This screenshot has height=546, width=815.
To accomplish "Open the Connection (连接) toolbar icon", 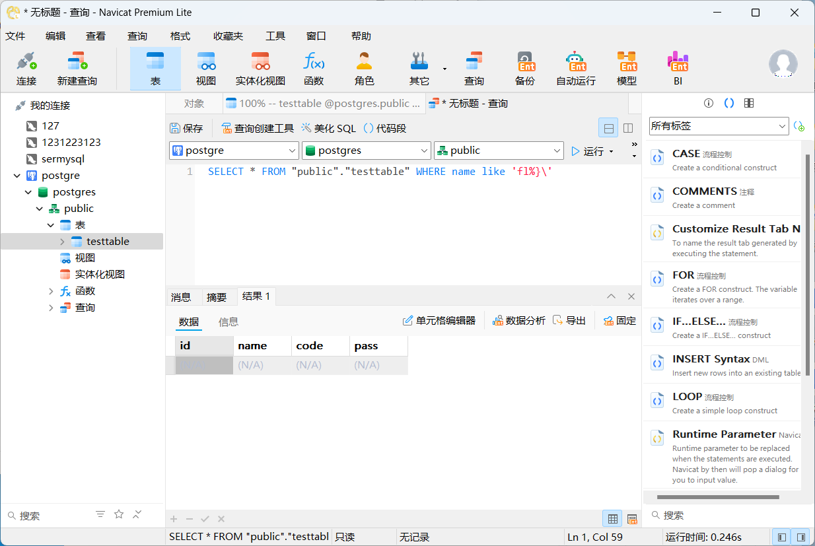I will [x=26, y=69].
